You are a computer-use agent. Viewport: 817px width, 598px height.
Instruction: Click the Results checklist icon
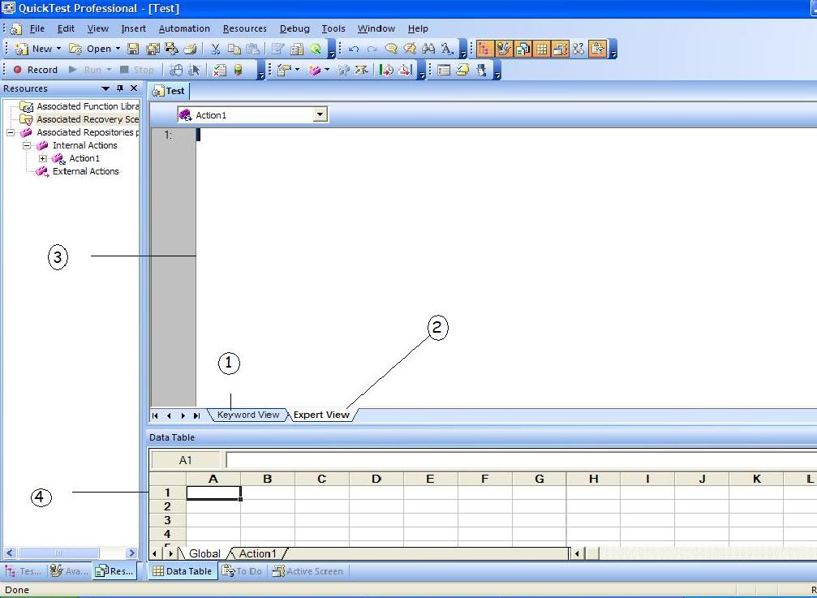pyautogui.click(x=220, y=70)
